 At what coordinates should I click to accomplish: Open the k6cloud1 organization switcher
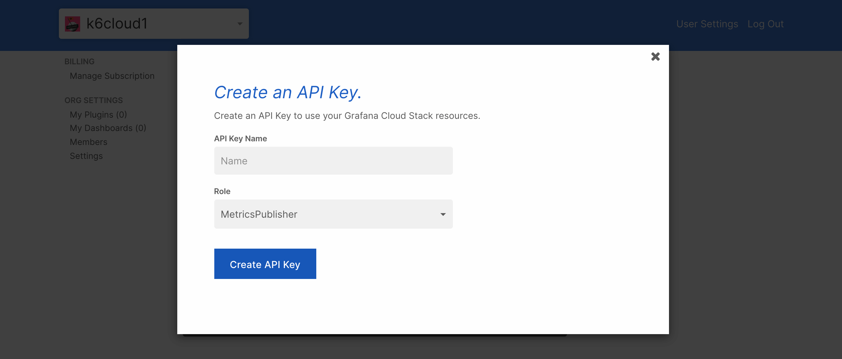pos(154,24)
